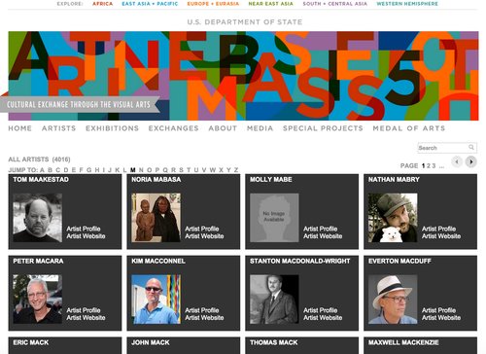Select the Eric Mack card heading
The height and width of the screenshot is (354, 486).
[31, 342]
